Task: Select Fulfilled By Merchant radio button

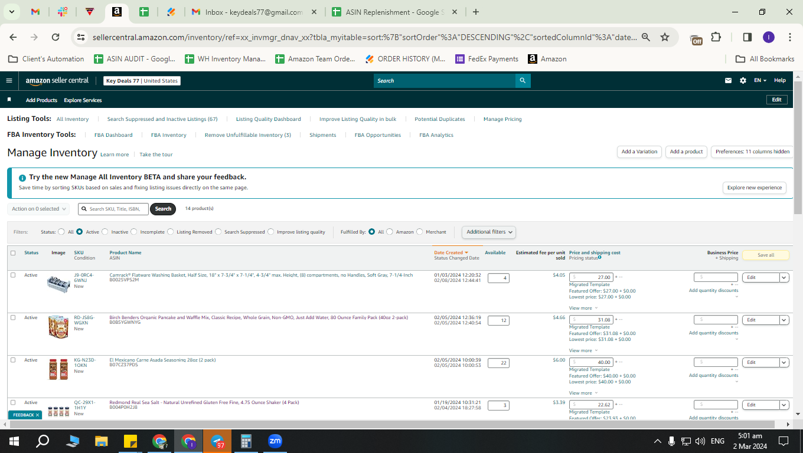Action: 420,232
